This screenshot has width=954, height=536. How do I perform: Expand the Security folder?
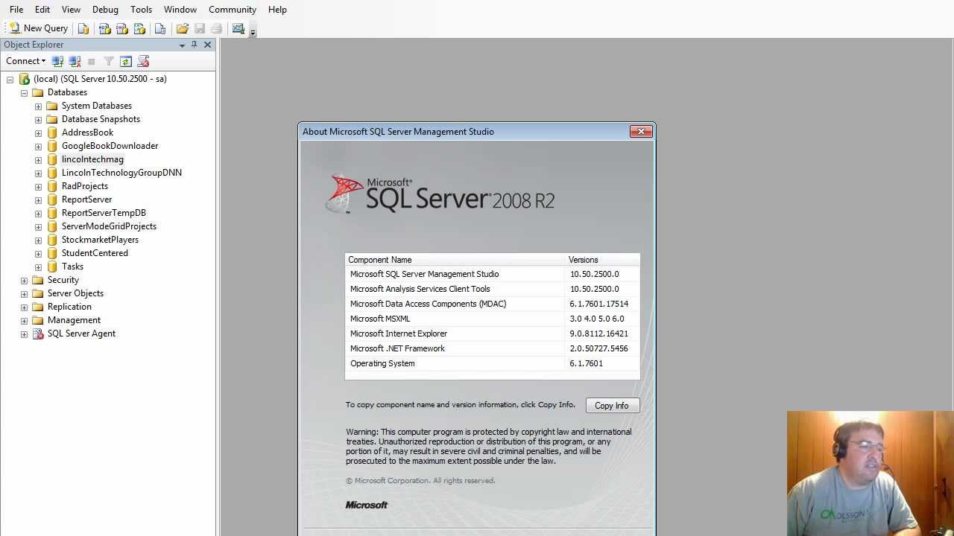(x=25, y=281)
